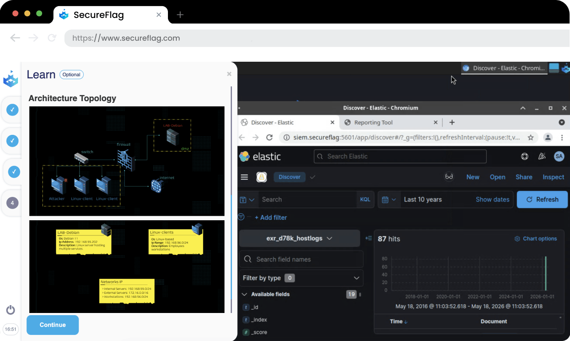This screenshot has height=341, width=570.
Task: Open the Chromium profile icon
Action: click(x=548, y=137)
